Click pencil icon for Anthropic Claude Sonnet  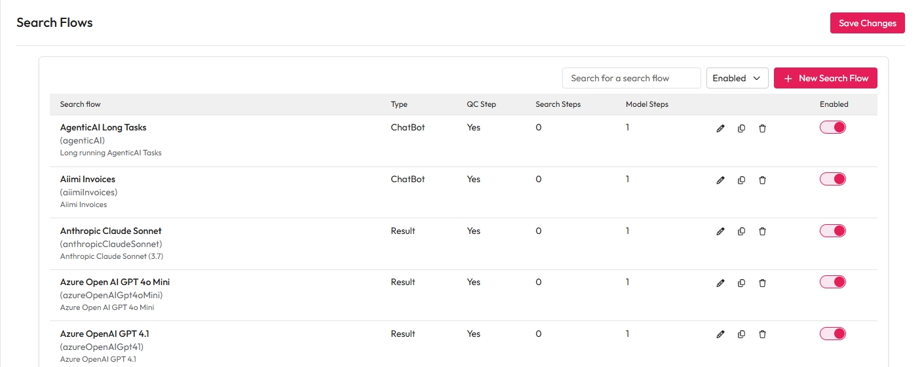pos(720,231)
